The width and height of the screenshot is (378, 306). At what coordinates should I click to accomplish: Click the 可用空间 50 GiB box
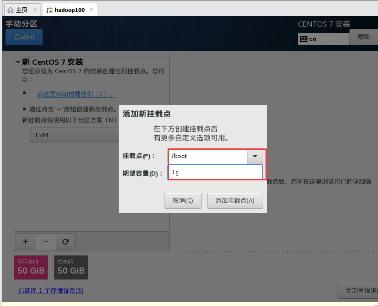(x=31, y=267)
